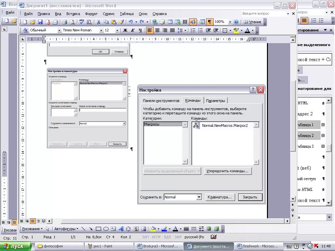Viewport: 335px width, 251px height.
Task: Paste from clipboard using toolbar icon
Action: 114,22
